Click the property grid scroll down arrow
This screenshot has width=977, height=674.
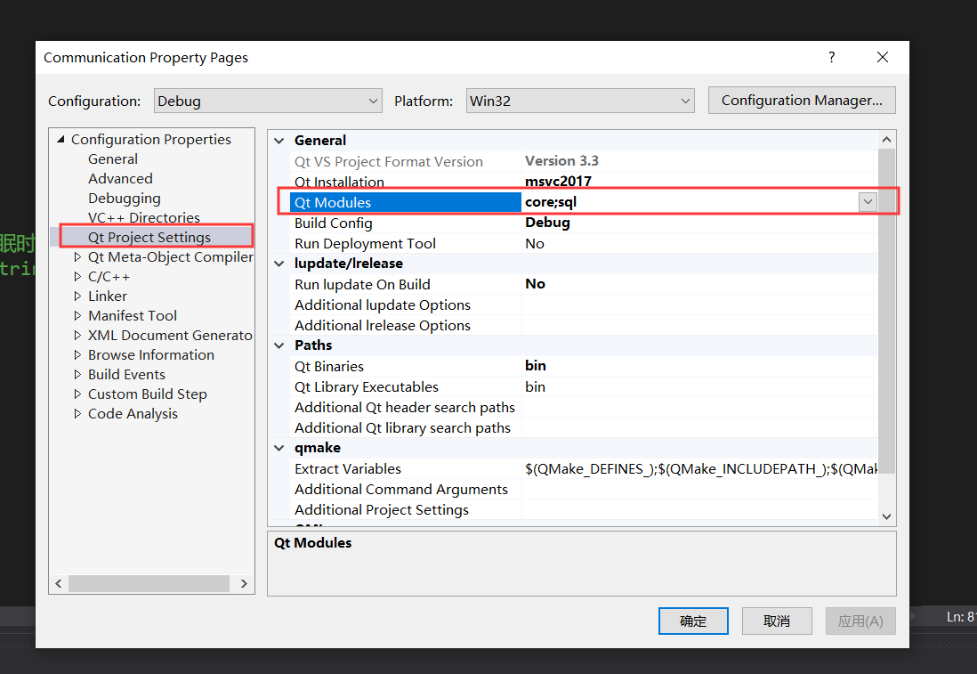pyautogui.click(x=886, y=516)
